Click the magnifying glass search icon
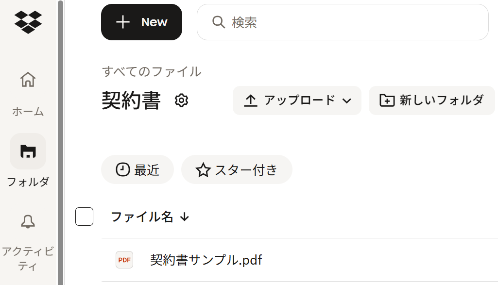This screenshot has height=285, width=498. point(219,22)
